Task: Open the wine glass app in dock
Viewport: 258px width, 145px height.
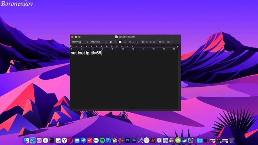Action: (121, 141)
